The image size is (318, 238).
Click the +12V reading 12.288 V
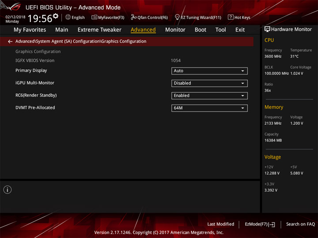pyautogui.click(x=272, y=173)
